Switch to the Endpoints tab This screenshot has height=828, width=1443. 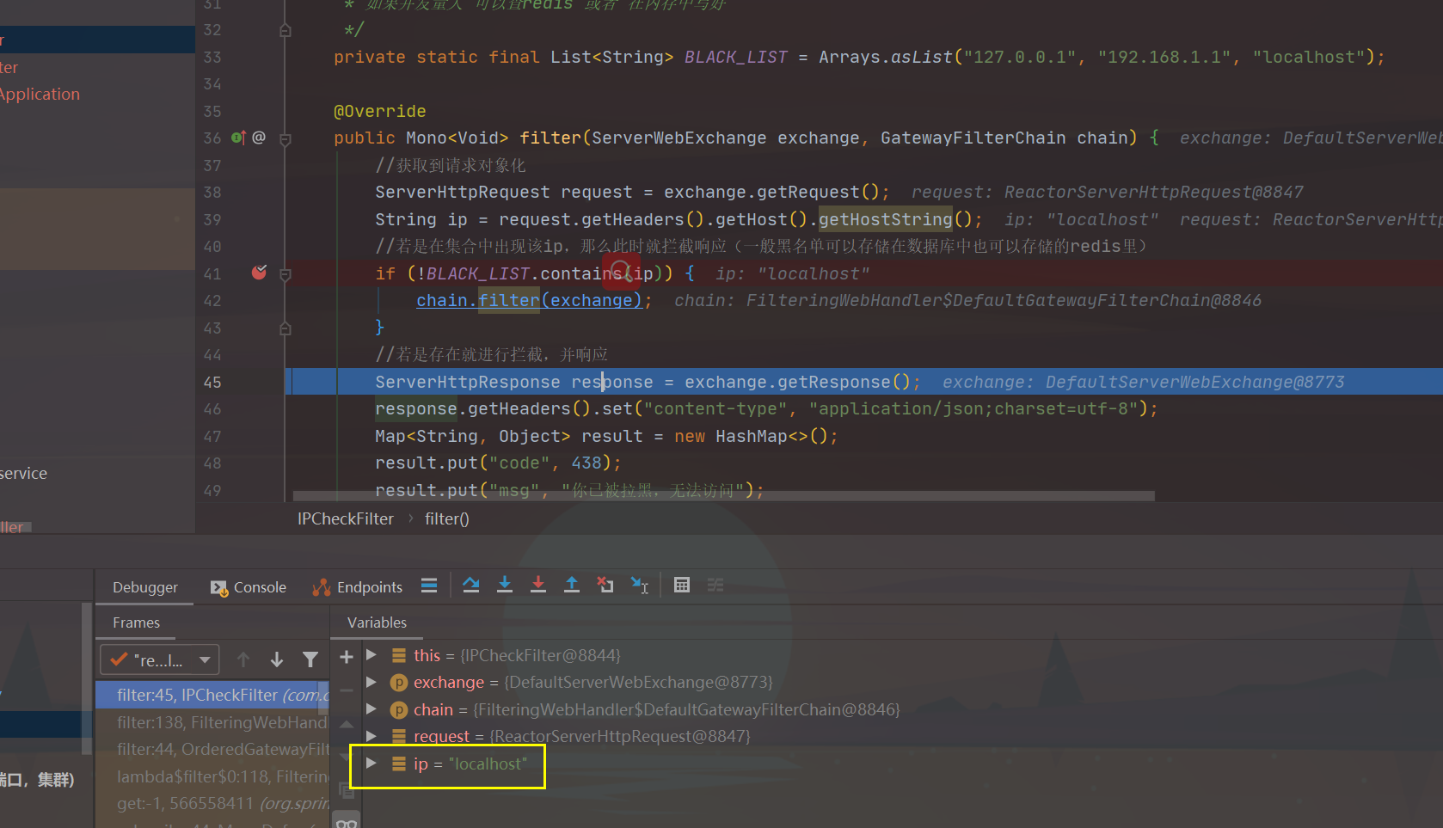358,587
